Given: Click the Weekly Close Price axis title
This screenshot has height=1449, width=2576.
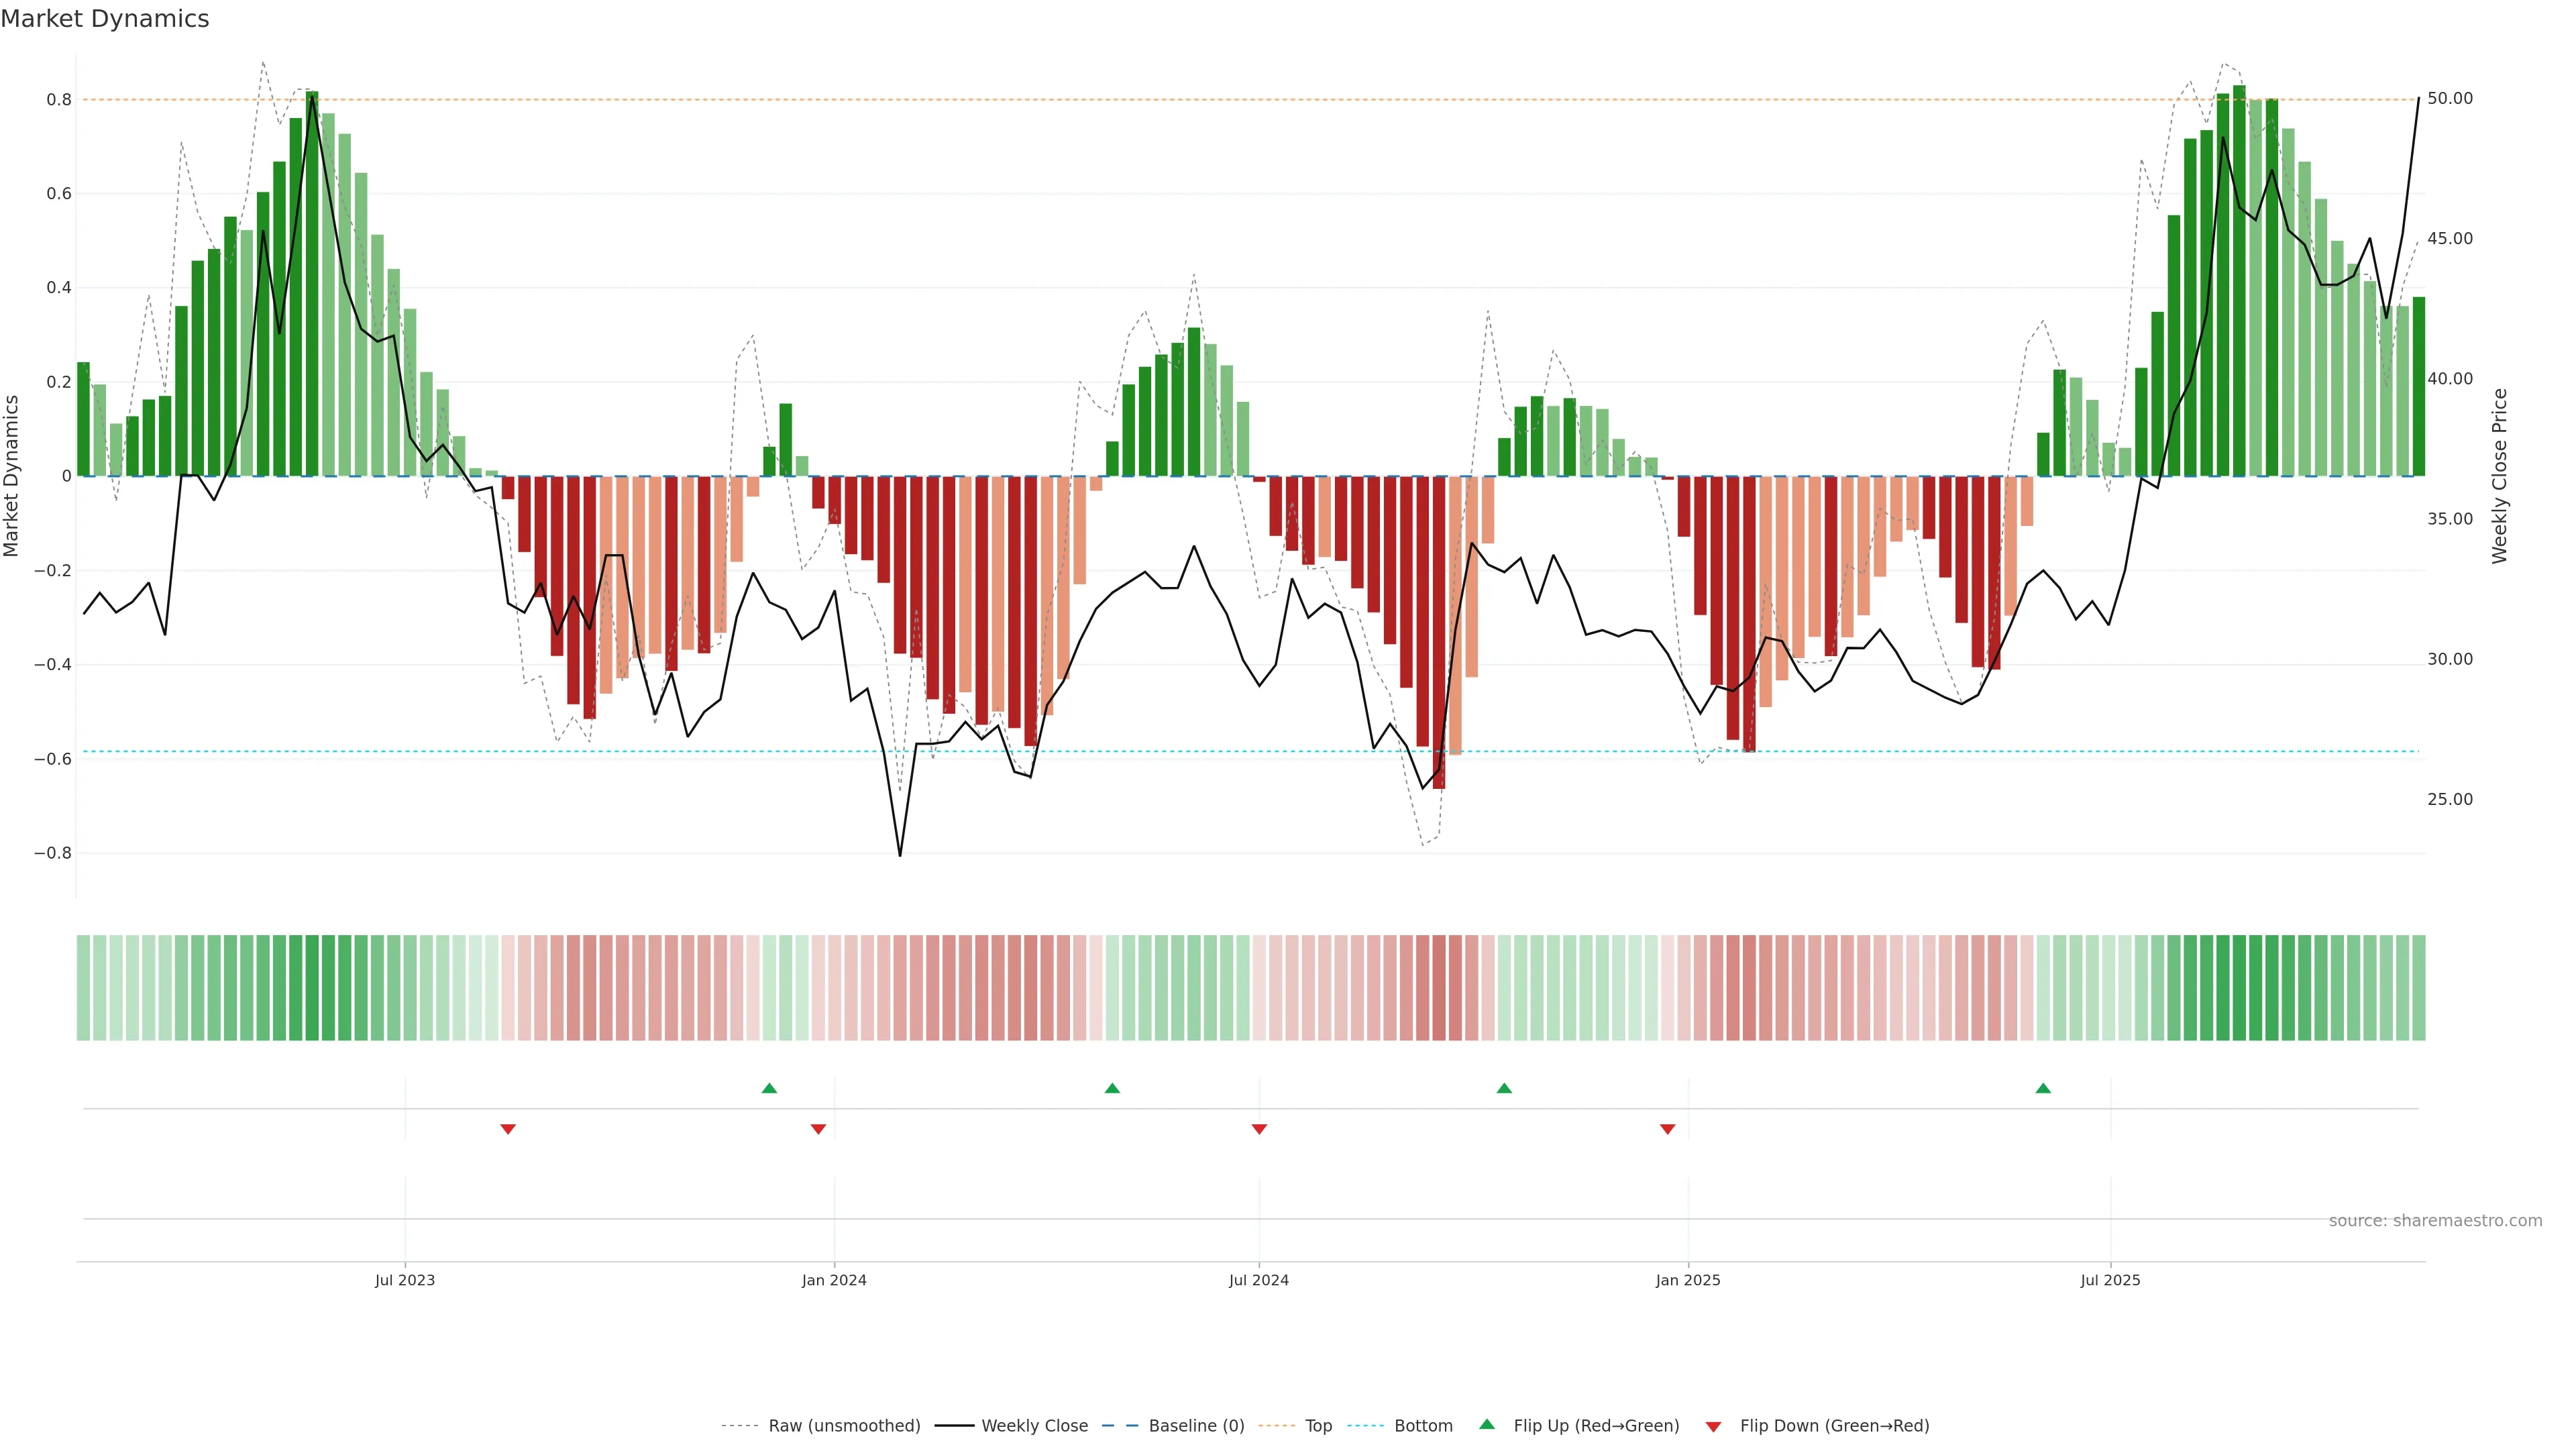Looking at the screenshot, I should click(2500, 476).
